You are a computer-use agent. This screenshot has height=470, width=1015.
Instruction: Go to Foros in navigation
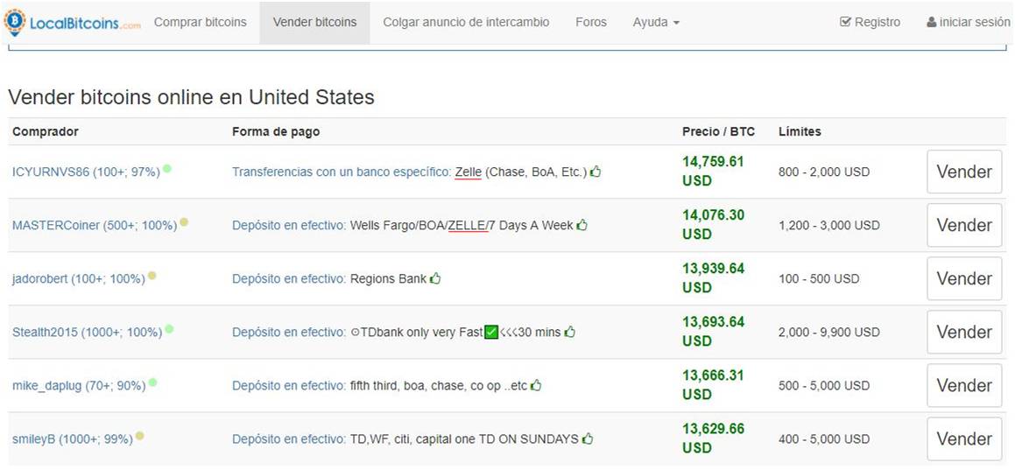[591, 23]
